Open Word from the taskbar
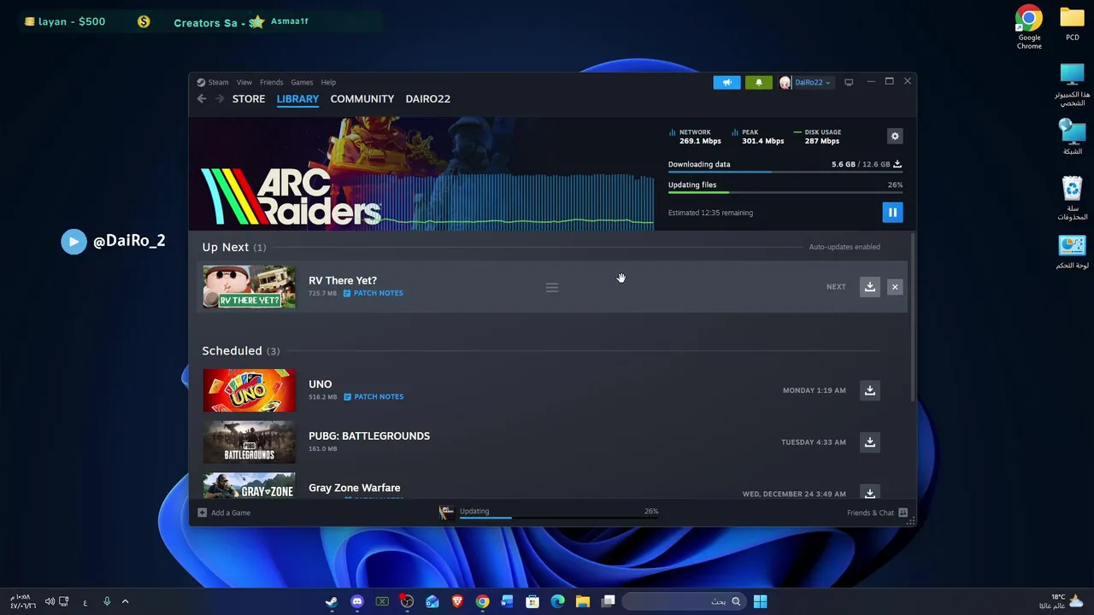Viewport: 1094px width, 615px height. [507, 602]
